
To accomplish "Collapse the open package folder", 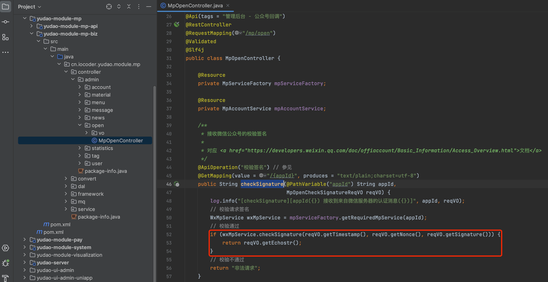I will click(x=80, y=125).
